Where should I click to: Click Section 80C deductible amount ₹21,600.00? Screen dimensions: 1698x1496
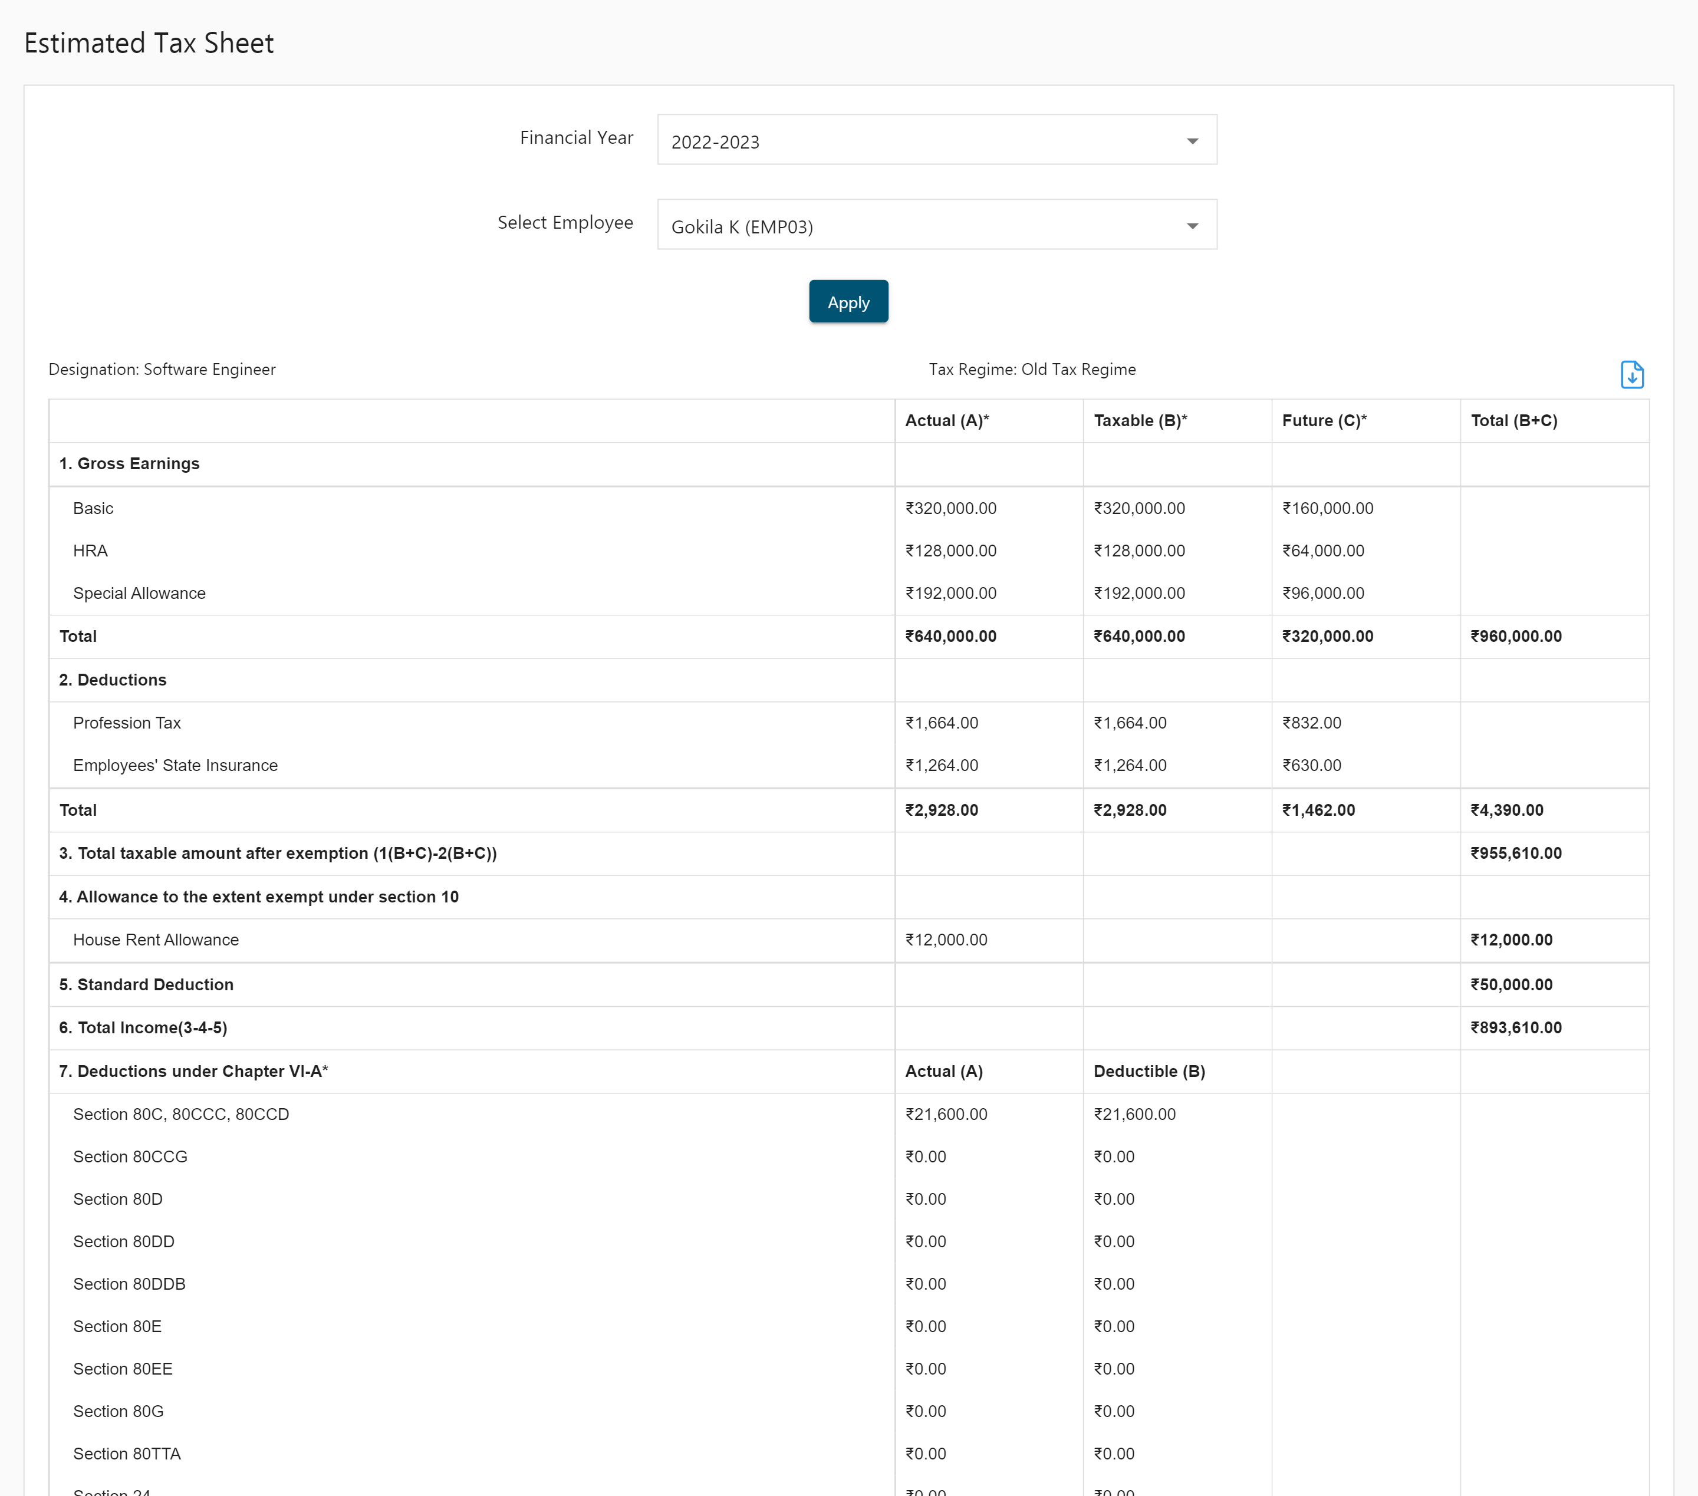pyautogui.click(x=1135, y=1114)
